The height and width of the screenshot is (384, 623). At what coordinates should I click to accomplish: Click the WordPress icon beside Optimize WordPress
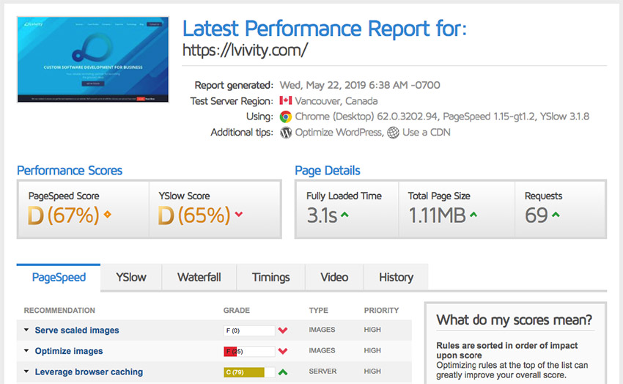point(286,133)
